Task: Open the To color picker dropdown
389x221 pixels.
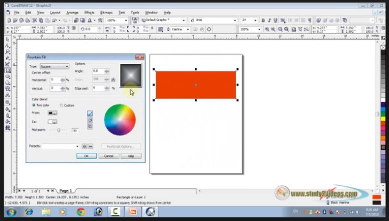Action: [52, 122]
